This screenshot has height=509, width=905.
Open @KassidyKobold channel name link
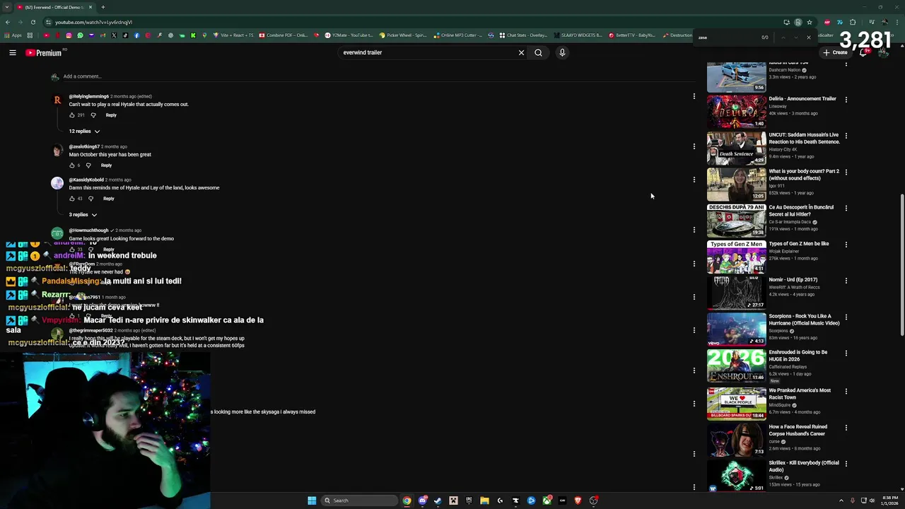pos(86,180)
